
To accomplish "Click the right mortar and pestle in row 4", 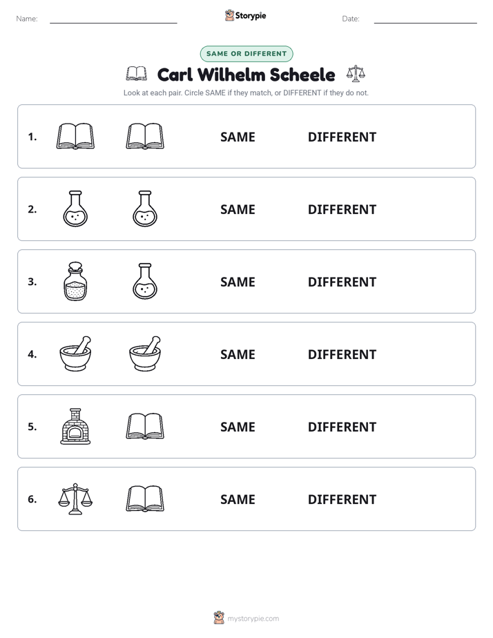I will click(145, 354).
